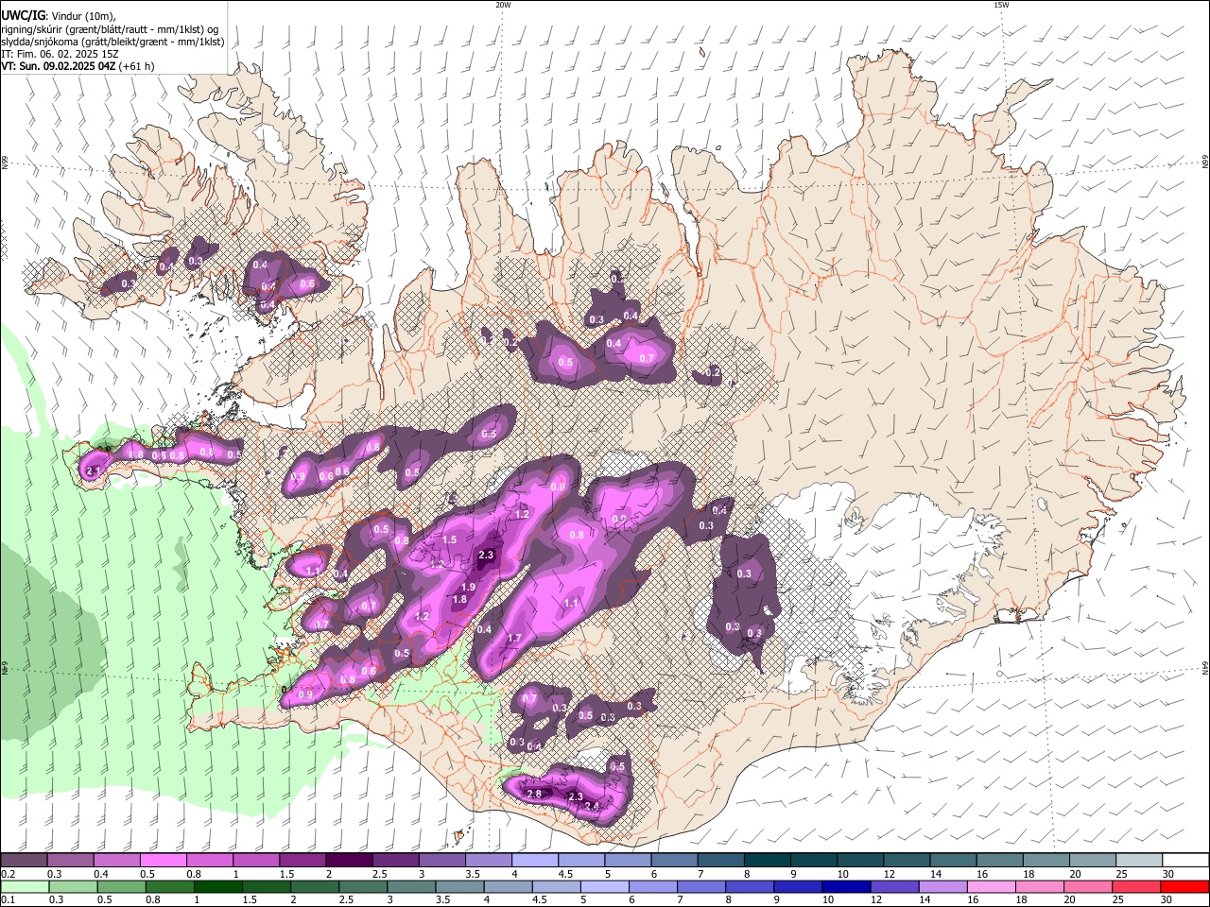Click the 2.1 value on the western peninsula
Viewport: 1210px width, 907px height.
pos(94,470)
